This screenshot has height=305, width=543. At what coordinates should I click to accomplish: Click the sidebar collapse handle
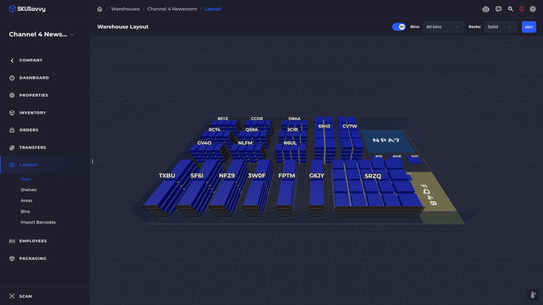[93, 162]
